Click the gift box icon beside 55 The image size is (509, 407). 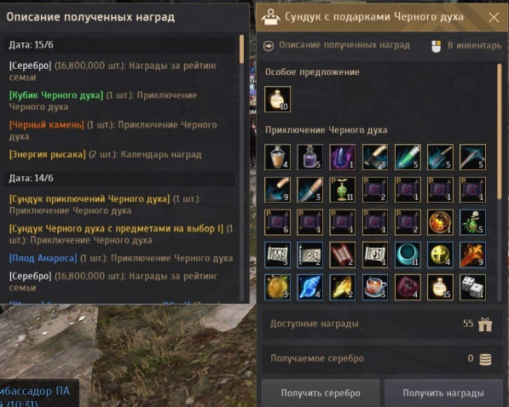point(485,324)
